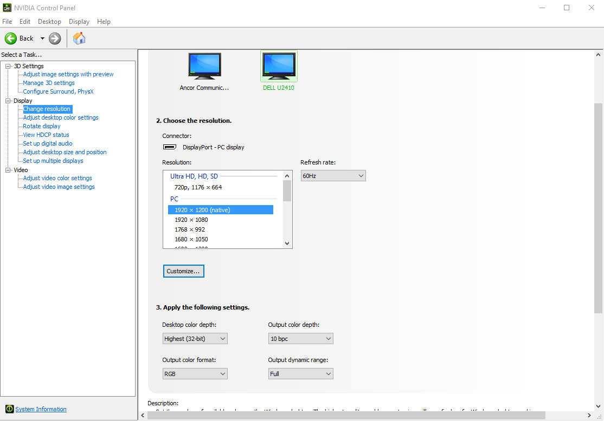Collapse the Video tree node

(x=8, y=170)
